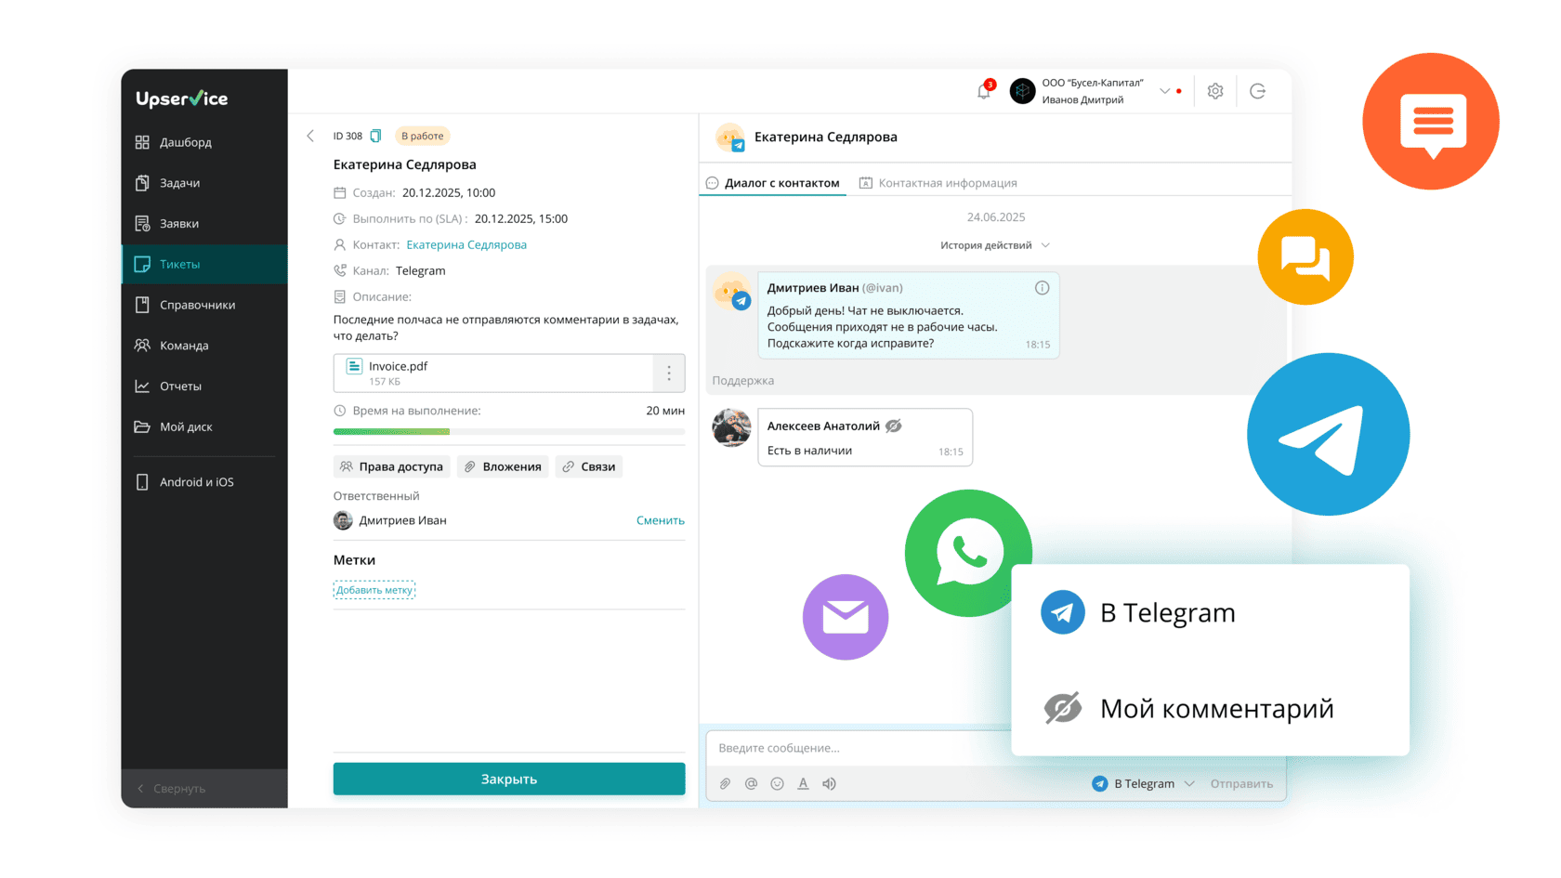Click the green WhatsApp icon
Viewport: 1561px width, 878px height.
[x=968, y=553]
